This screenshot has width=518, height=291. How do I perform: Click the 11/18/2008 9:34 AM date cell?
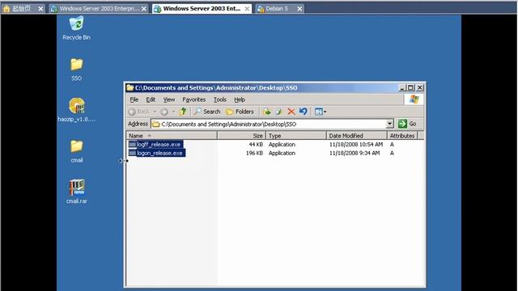click(355, 153)
